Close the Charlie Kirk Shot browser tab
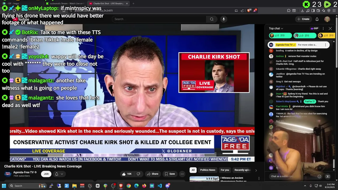The image size is (338, 190). (x=127, y=3)
